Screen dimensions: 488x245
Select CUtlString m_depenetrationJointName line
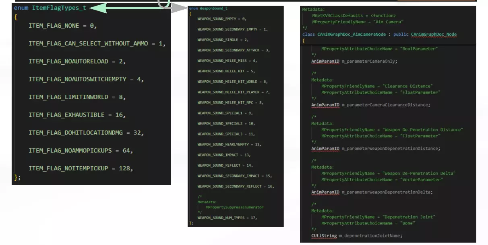tap(357, 236)
